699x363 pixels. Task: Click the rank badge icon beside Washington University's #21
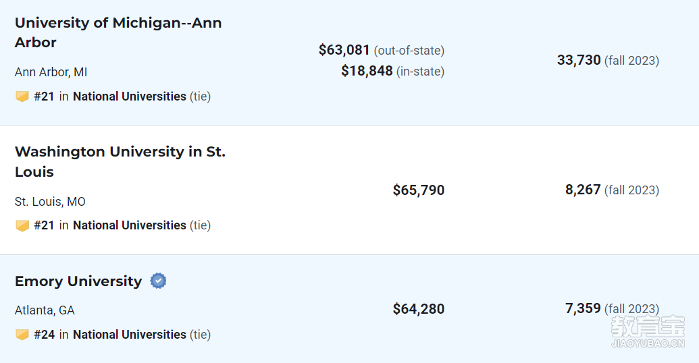[x=22, y=225]
